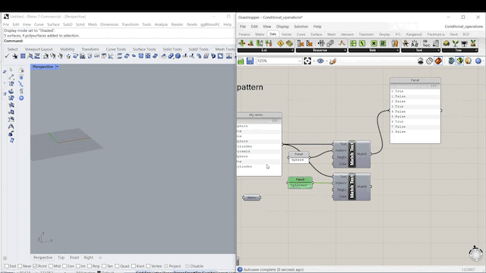Expand the Tree group panel bar

(x=460, y=50)
